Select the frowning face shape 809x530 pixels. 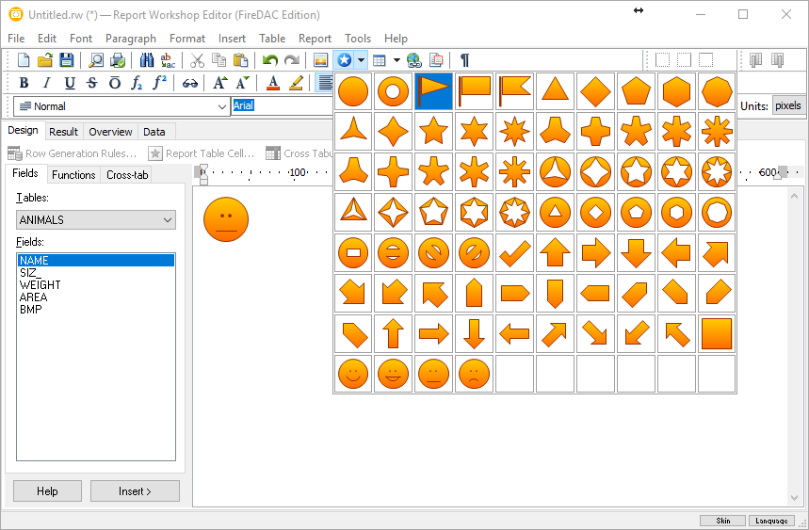coord(474,375)
